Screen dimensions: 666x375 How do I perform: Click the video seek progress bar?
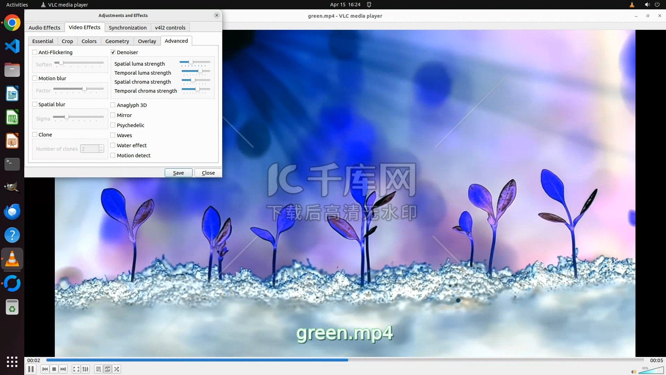(x=345, y=360)
